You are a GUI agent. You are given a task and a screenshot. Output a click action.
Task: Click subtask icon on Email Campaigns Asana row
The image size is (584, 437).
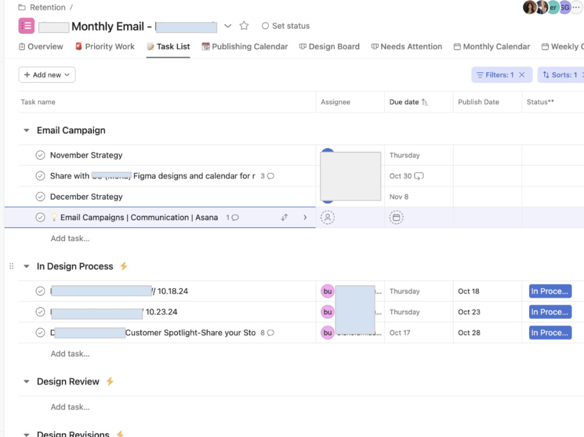[284, 218]
